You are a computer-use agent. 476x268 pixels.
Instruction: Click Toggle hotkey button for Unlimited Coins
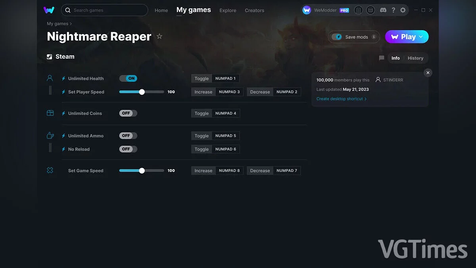[202, 113]
